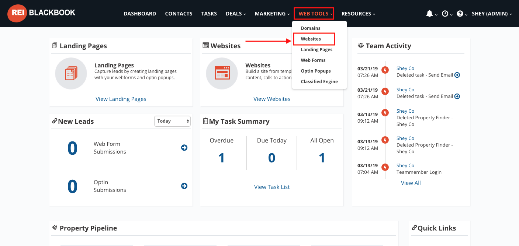Click lightning icon for 03/13/19 07:04 AM entry
The image size is (519, 246).
tap(385, 167)
